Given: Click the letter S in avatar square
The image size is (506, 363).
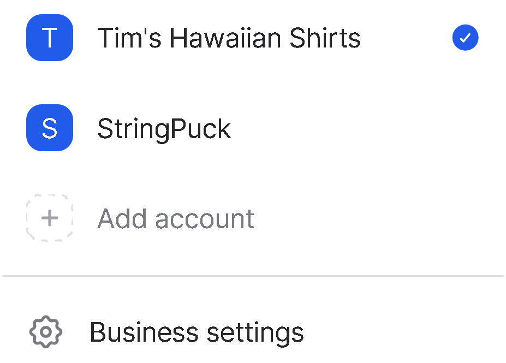Looking at the screenshot, I should click(x=50, y=128).
